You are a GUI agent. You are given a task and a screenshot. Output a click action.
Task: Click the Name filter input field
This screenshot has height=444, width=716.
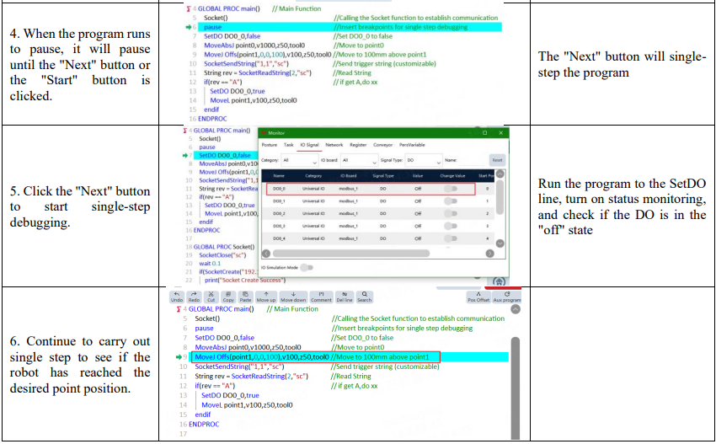coord(472,160)
